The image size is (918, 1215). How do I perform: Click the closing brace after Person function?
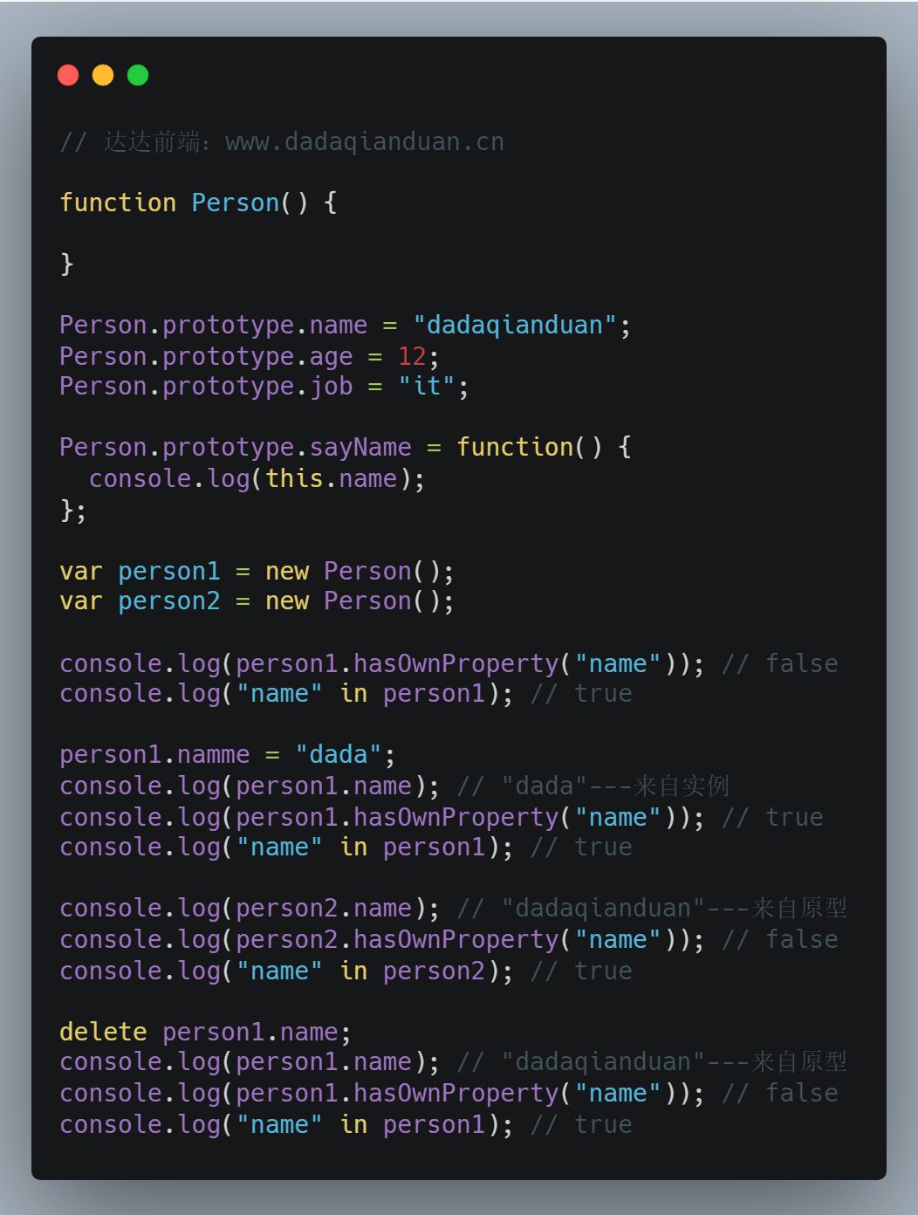click(67, 264)
